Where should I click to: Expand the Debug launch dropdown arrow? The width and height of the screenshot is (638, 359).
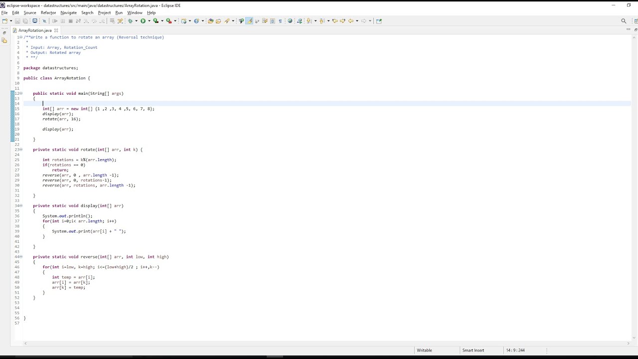[136, 21]
